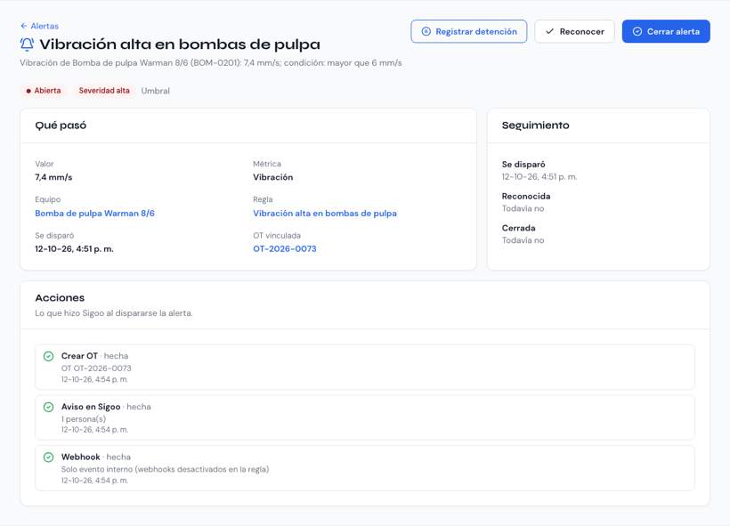This screenshot has height=526, width=730.
Task: Click the Abierta status badge
Action: click(44, 90)
